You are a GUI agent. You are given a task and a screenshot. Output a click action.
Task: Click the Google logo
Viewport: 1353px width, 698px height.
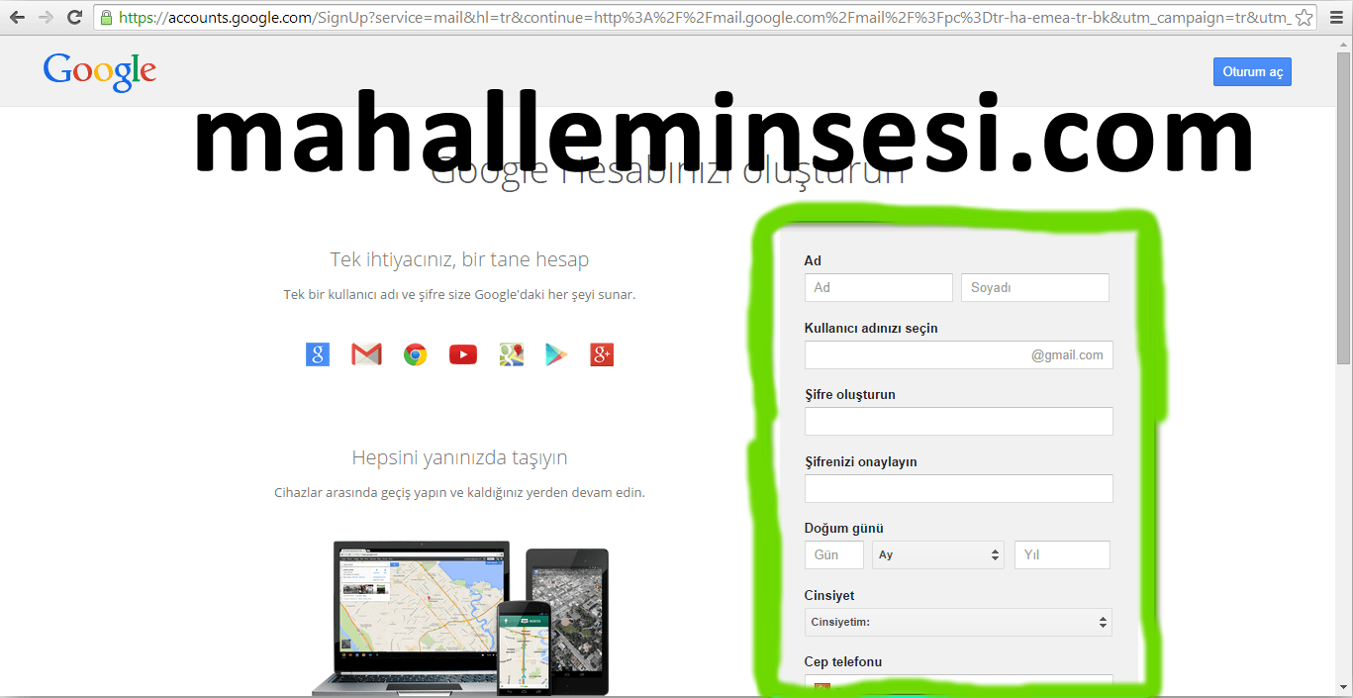100,72
